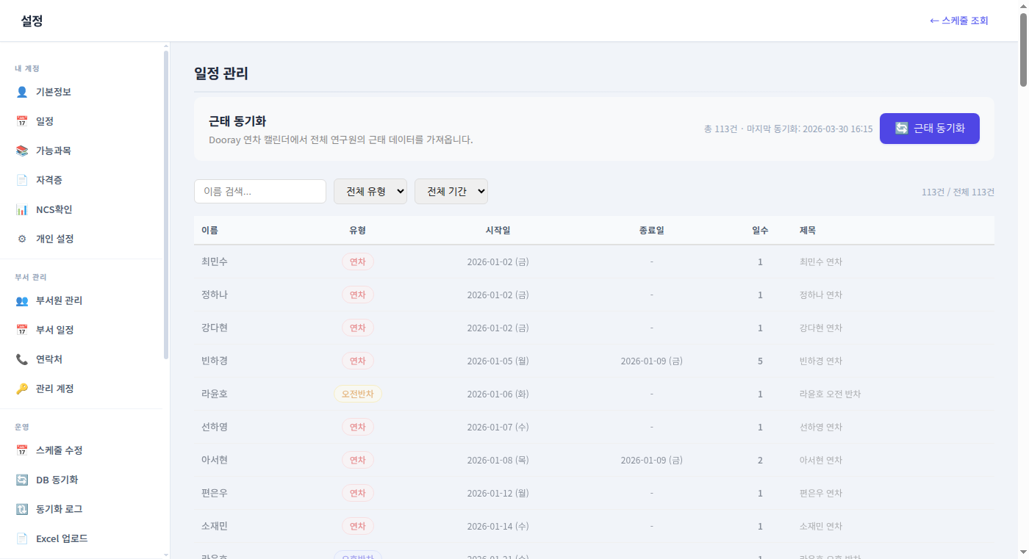The image size is (1029, 559).
Task: Click the people icon beside 부서원 관리
Action: (22, 300)
